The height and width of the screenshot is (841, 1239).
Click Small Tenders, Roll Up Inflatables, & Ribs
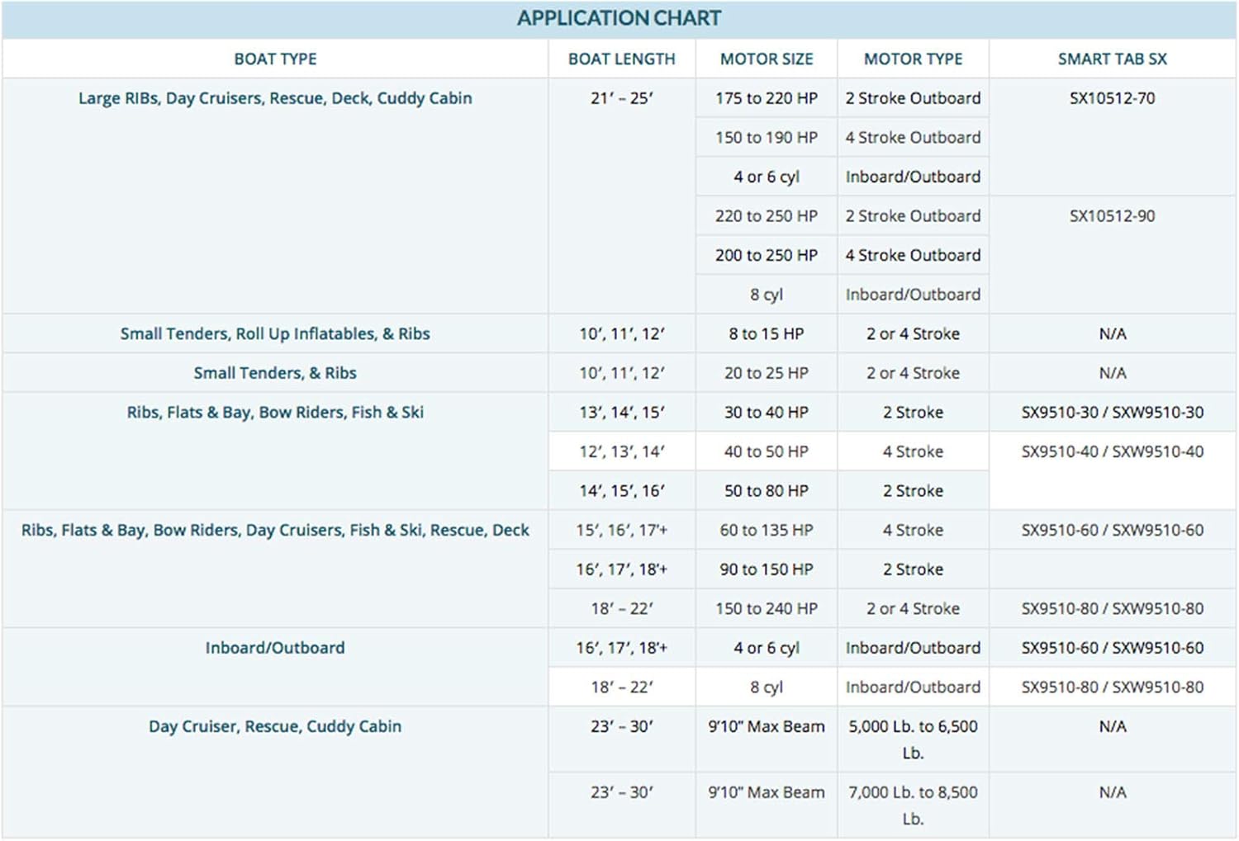[x=275, y=334]
